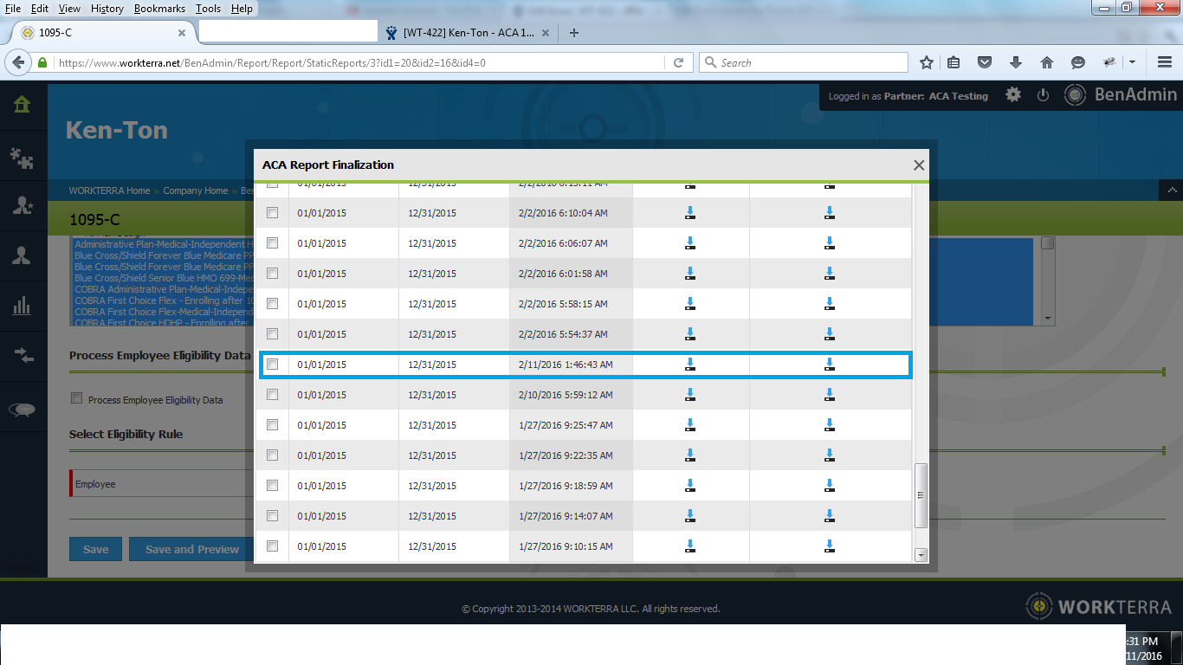Image resolution: width=1183 pixels, height=665 pixels.
Task: Bookmark this page with the star icon
Action: point(927,62)
